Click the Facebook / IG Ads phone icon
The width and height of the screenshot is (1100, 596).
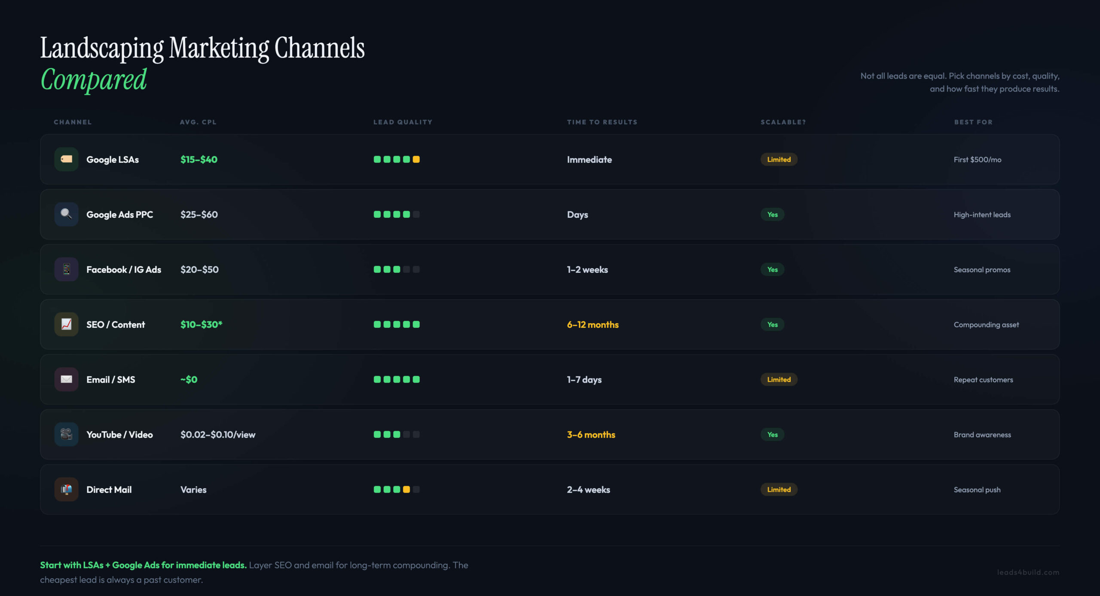(66, 269)
